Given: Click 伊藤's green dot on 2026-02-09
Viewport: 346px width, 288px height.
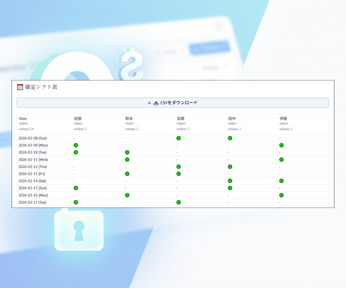Looking at the screenshot, I should coord(281,145).
